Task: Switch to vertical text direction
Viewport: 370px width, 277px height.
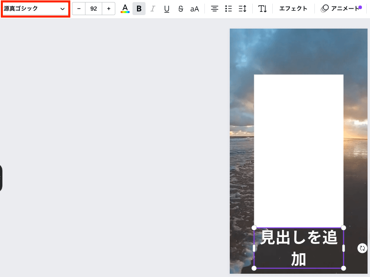Action: click(262, 9)
